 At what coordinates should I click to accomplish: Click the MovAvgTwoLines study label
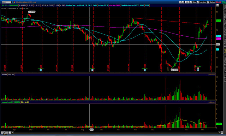82,5
